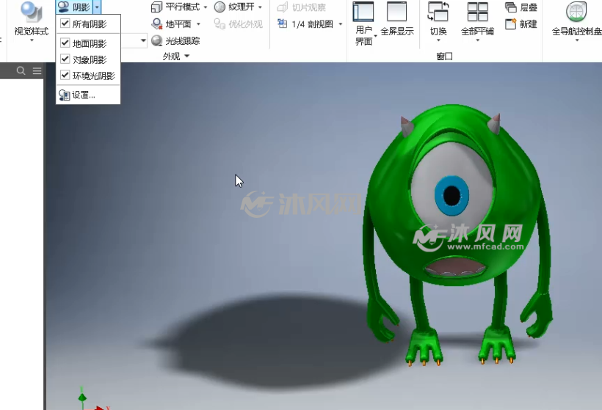Open the 全导航控制盘 navigation wheel icon
This screenshot has height=410, width=602.
click(x=576, y=12)
